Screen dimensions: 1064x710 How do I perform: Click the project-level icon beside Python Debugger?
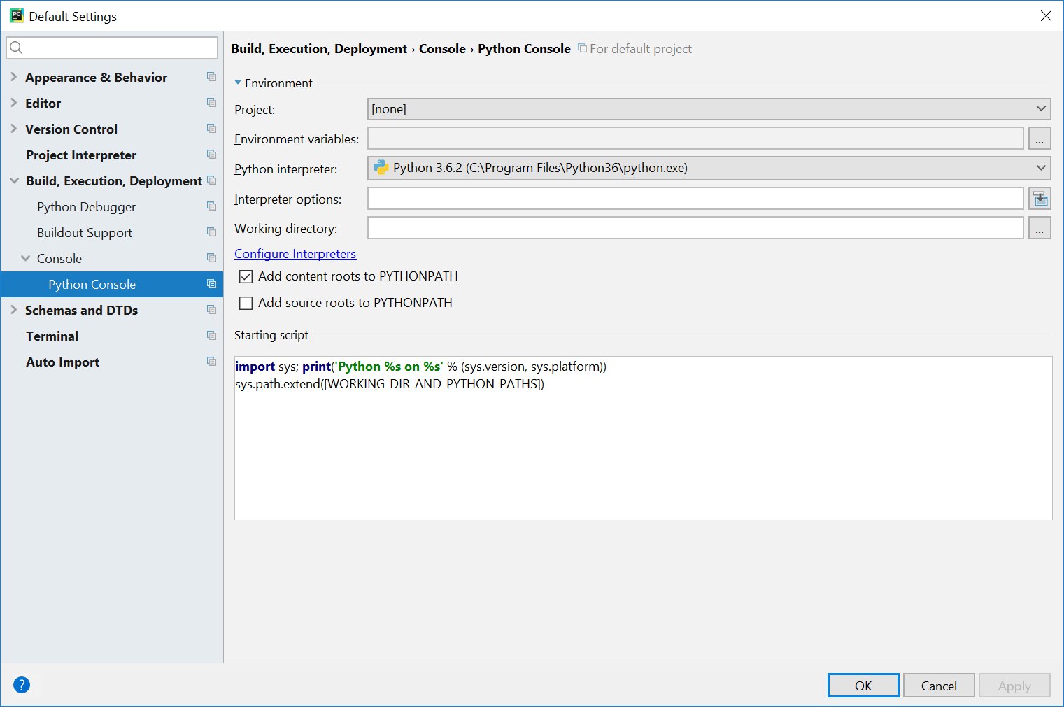click(211, 206)
